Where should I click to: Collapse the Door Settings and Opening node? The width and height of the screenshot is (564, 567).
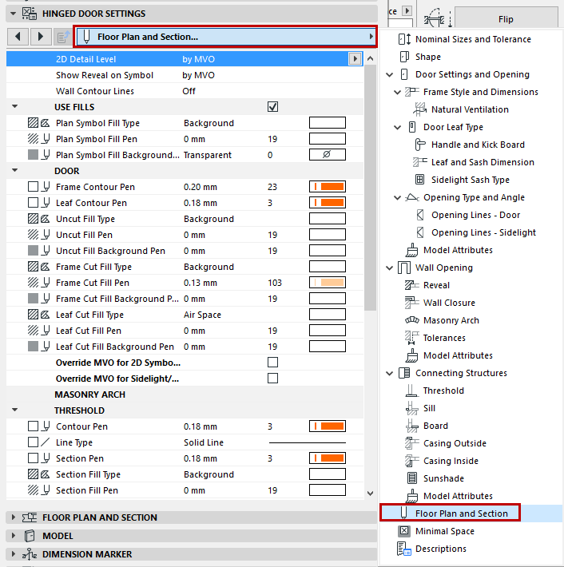click(390, 74)
